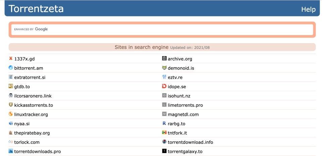Click the gtdb.to favicon icon
This screenshot has height=156, width=322.
(11, 86)
